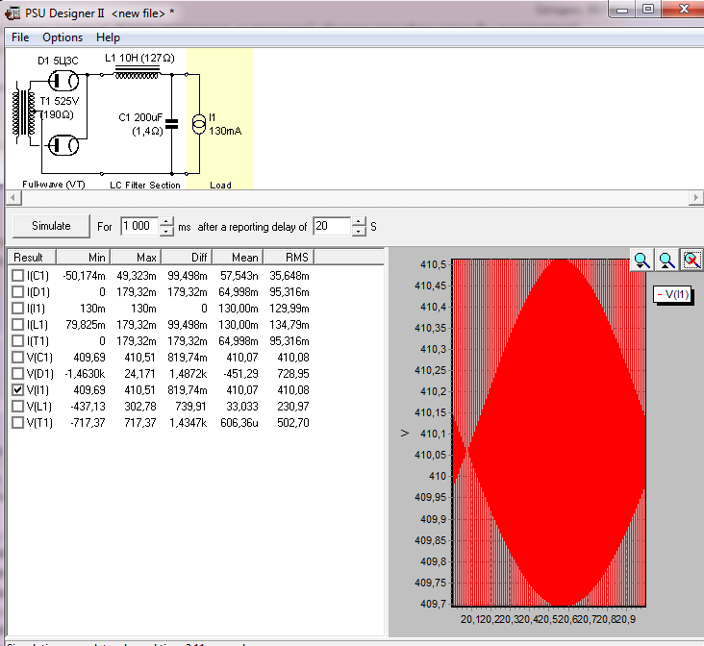Select the D1 rectifier tube in schematic
Viewport: 704px width, 646px height.
tap(65, 82)
